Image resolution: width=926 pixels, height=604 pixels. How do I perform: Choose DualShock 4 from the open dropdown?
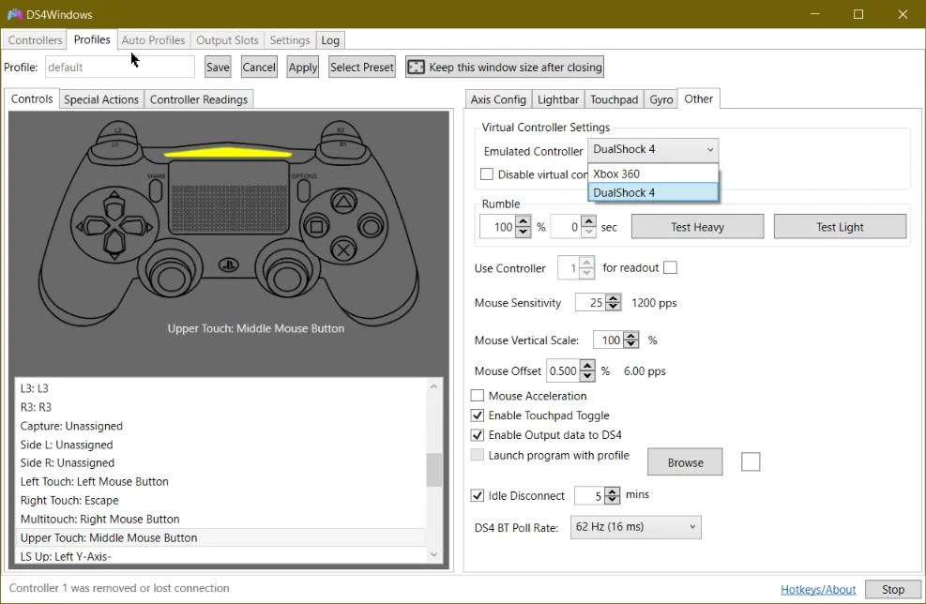tap(627, 192)
